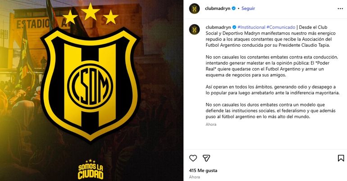Viewport: 347px width, 181px height.
Task: Click the verified badge in the header
Action: click(x=234, y=9)
